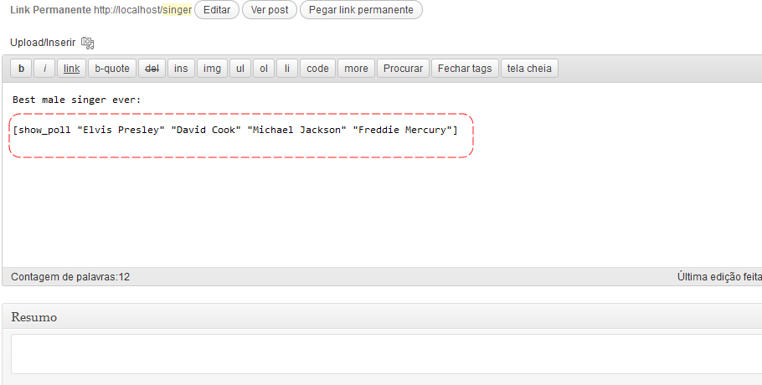Insert an image with the img button

point(212,69)
